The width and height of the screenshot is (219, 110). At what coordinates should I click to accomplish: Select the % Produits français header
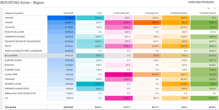208,13
